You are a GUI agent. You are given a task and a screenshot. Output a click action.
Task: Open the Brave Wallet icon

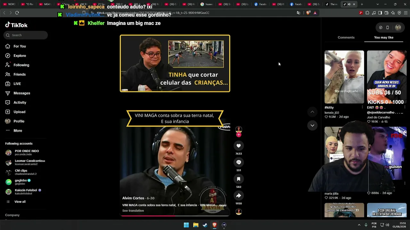click(x=387, y=13)
